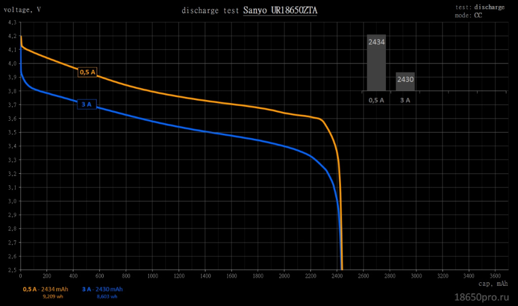Select the orange 0,5 A curve label
The image size is (518, 306).
87,72
